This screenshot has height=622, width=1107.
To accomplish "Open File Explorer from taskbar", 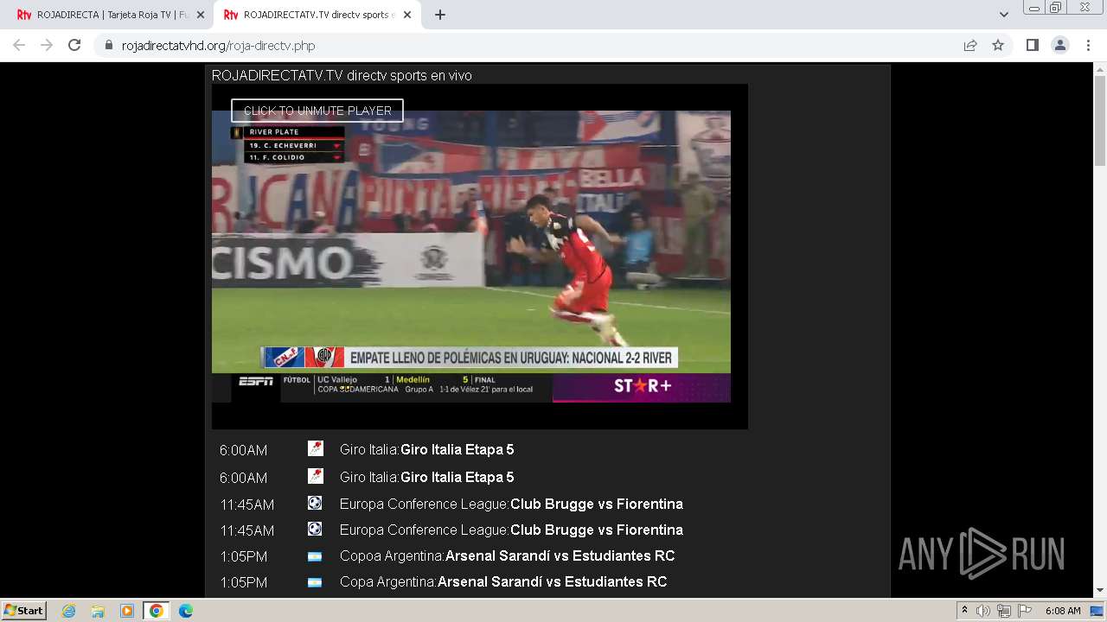I will (98, 611).
